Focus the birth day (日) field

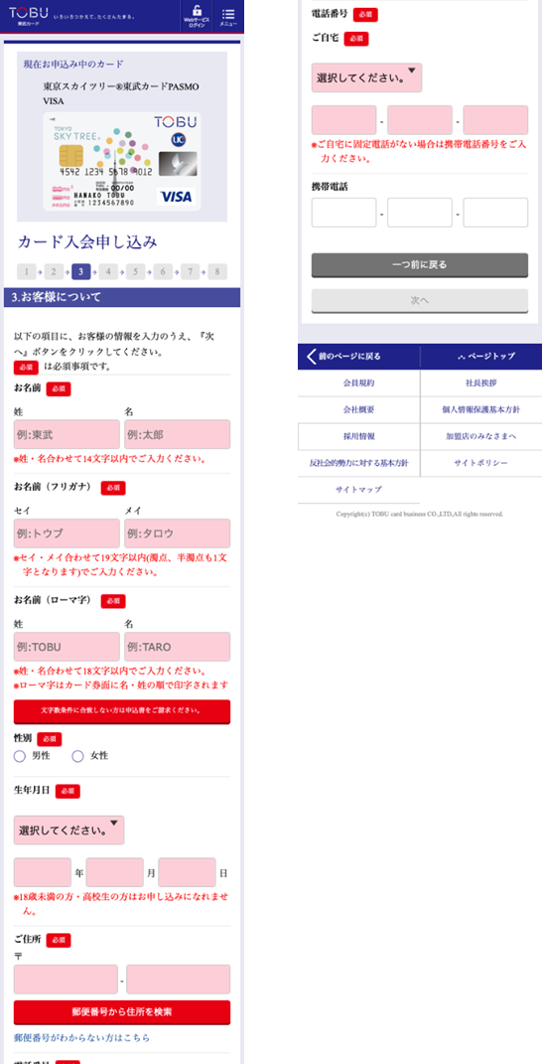[x=187, y=872]
